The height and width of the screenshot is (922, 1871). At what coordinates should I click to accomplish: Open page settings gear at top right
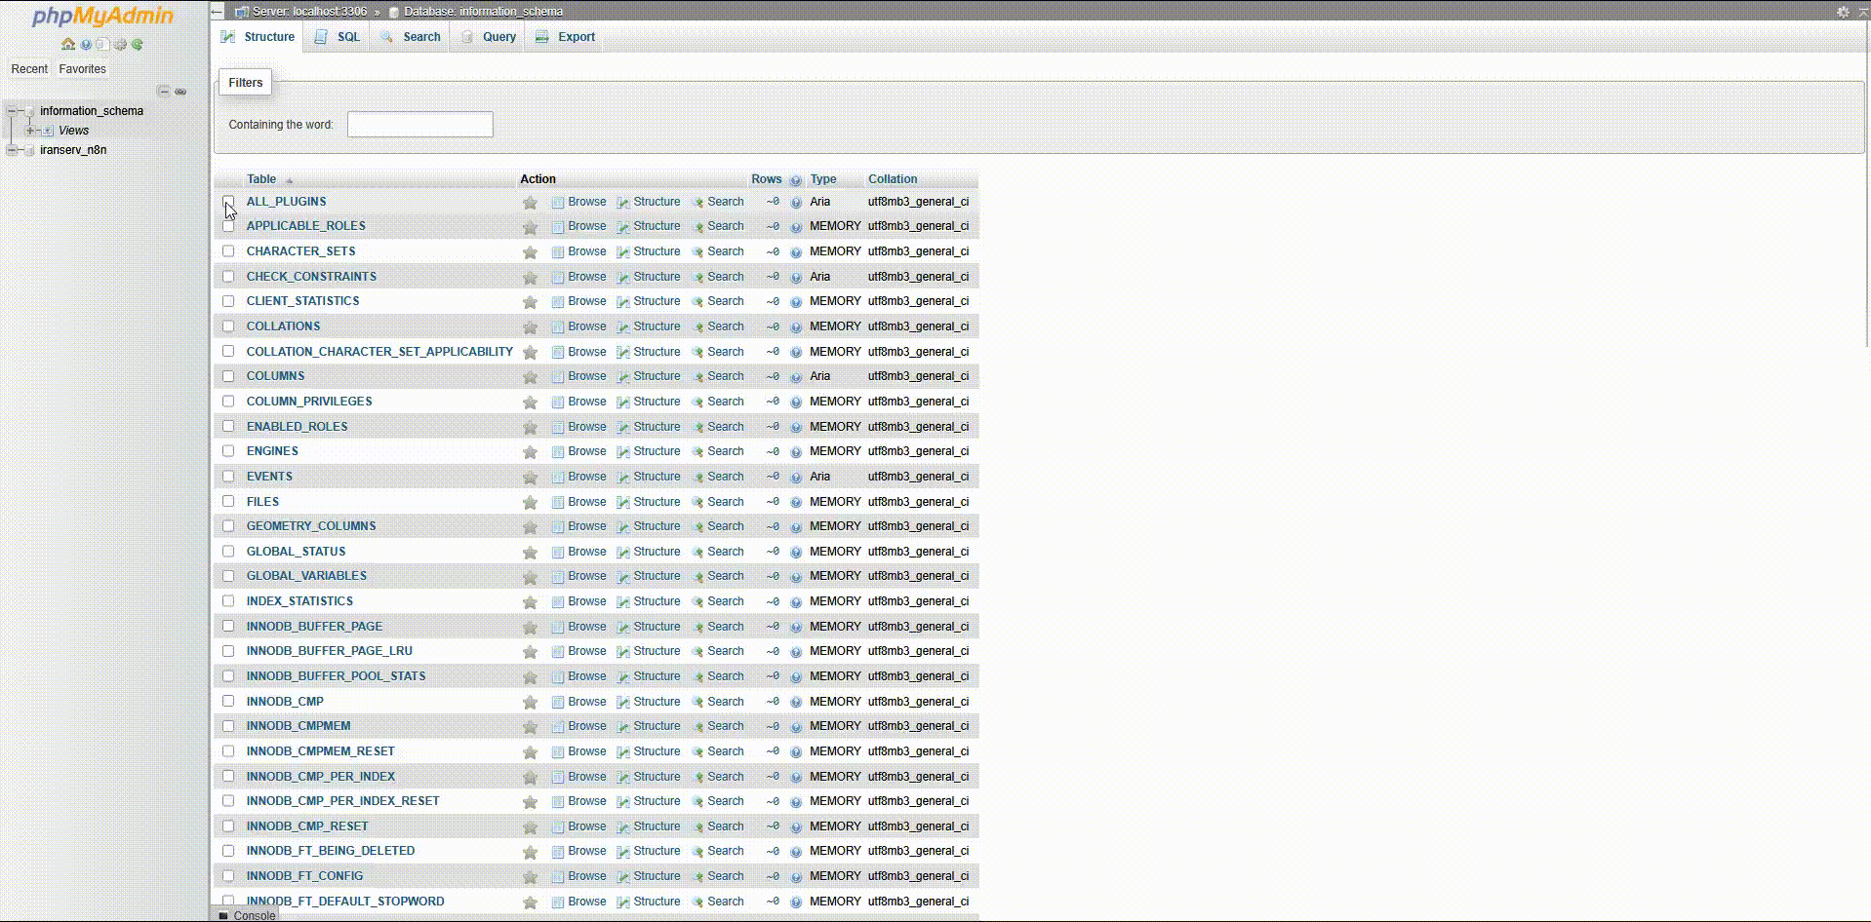(1842, 12)
